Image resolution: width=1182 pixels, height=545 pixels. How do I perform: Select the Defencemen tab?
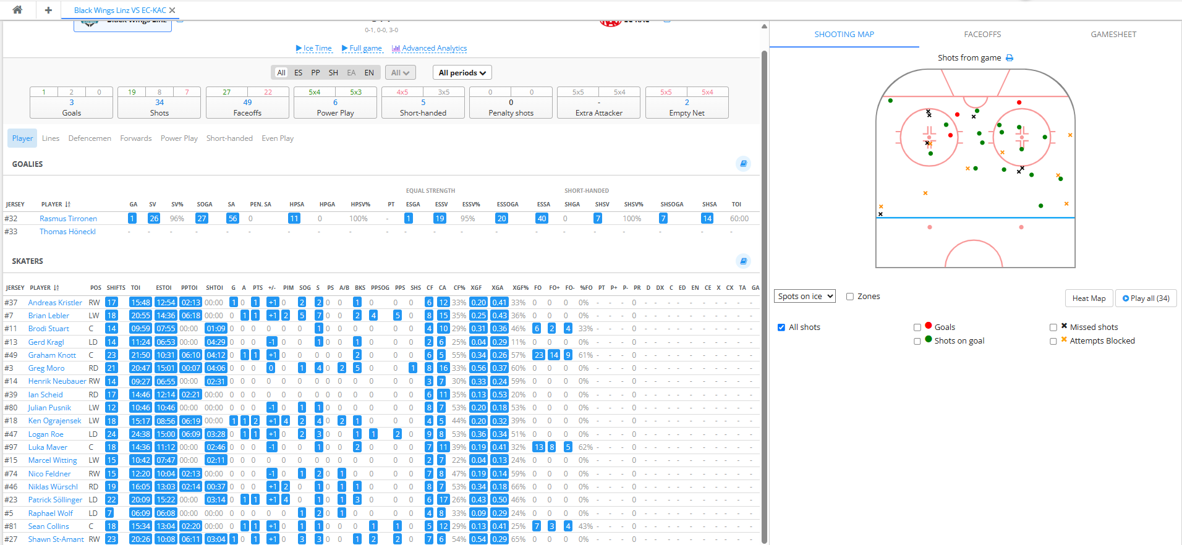[90, 138]
